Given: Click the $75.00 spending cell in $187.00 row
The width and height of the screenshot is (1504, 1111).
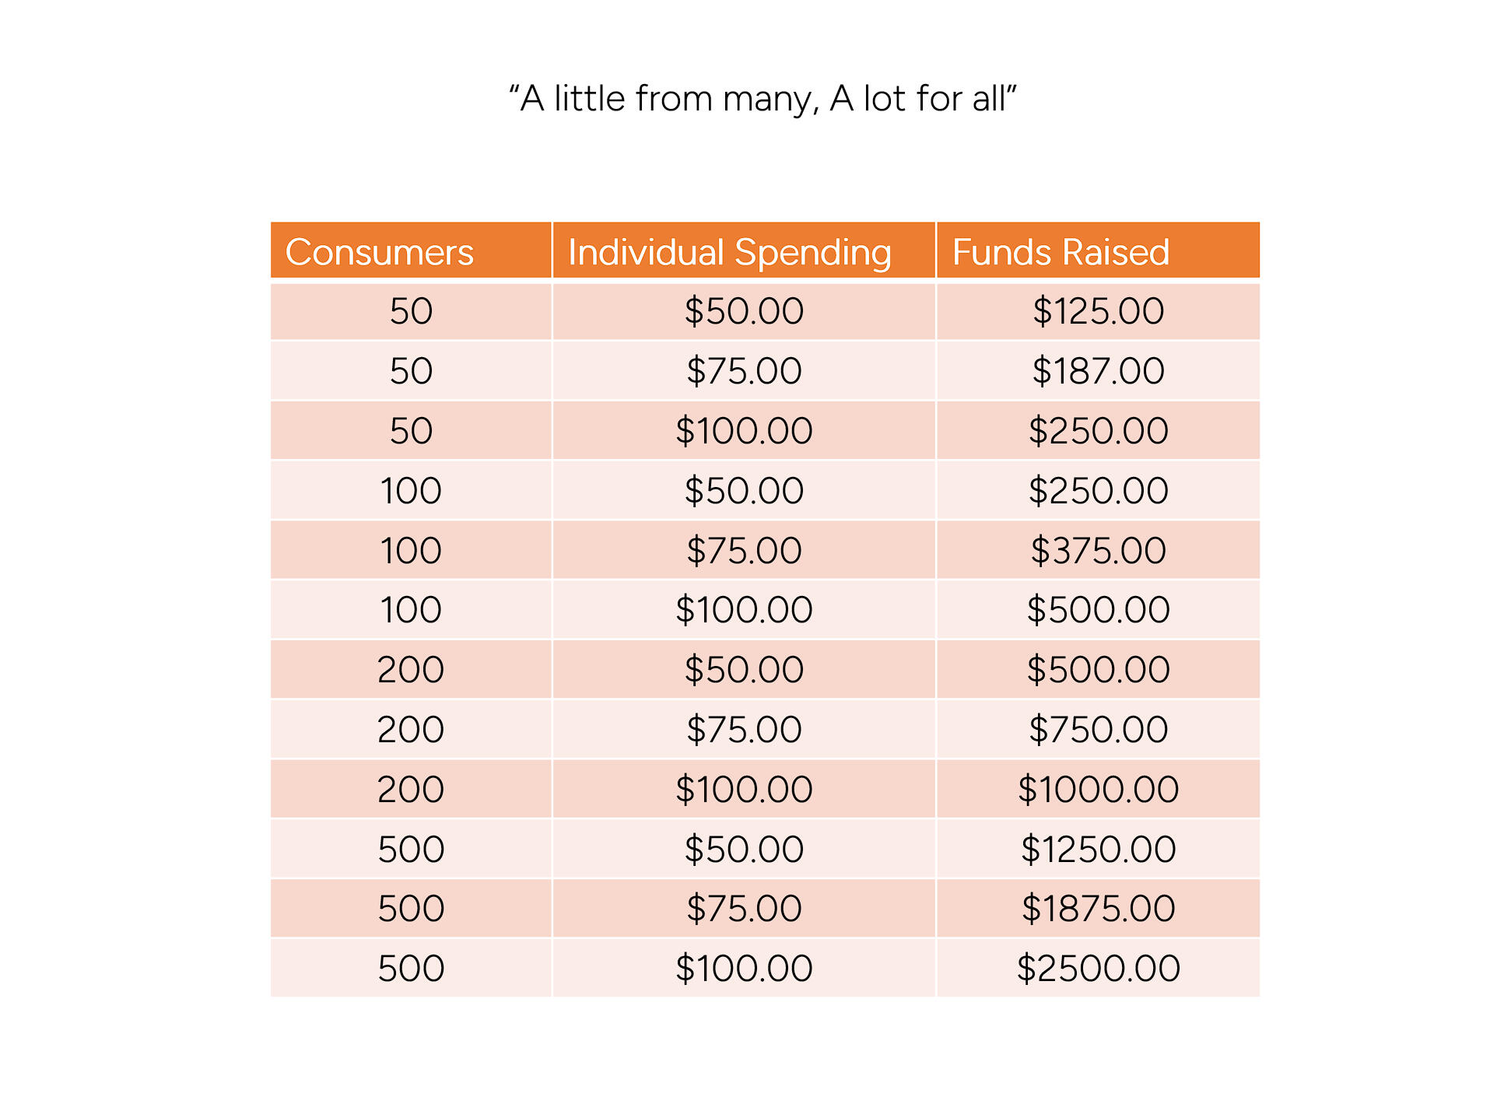Looking at the screenshot, I should (x=744, y=371).
